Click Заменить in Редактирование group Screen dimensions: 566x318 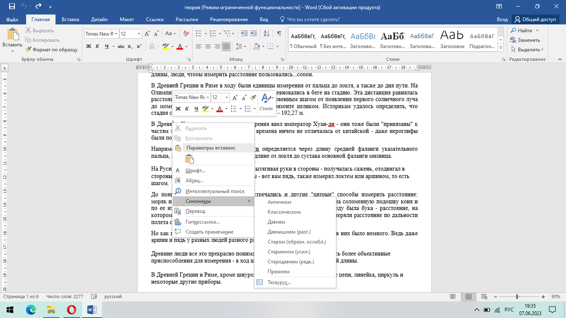pyautogui.click(x=525, y=40)
